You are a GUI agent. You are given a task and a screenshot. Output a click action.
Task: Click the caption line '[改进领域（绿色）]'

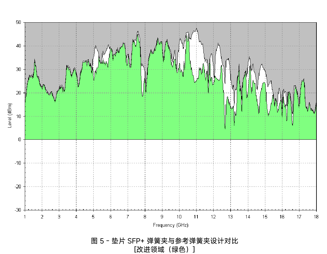point(165,249)
